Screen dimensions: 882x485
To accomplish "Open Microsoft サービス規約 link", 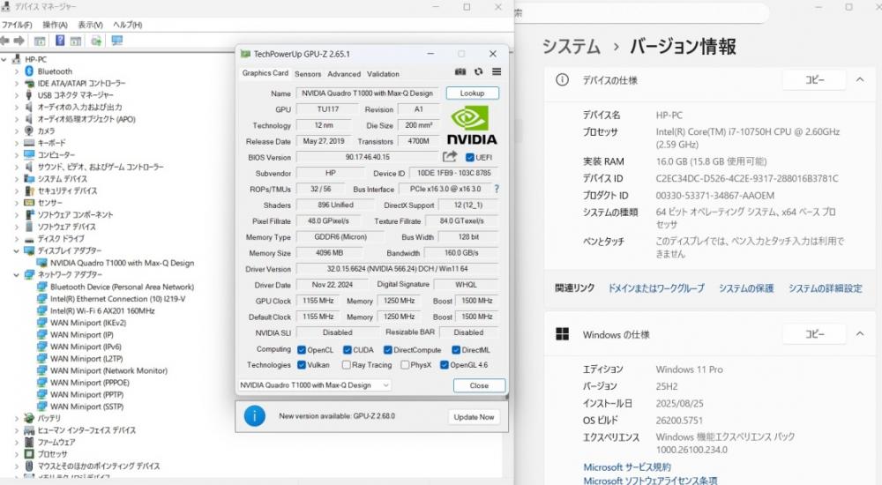I will 627,467.
